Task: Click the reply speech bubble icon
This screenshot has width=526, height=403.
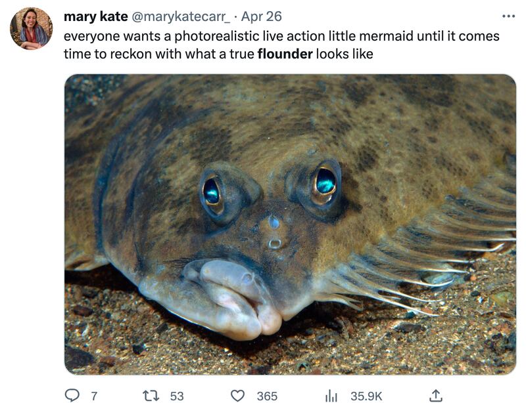Action: (x=72, y=395)
